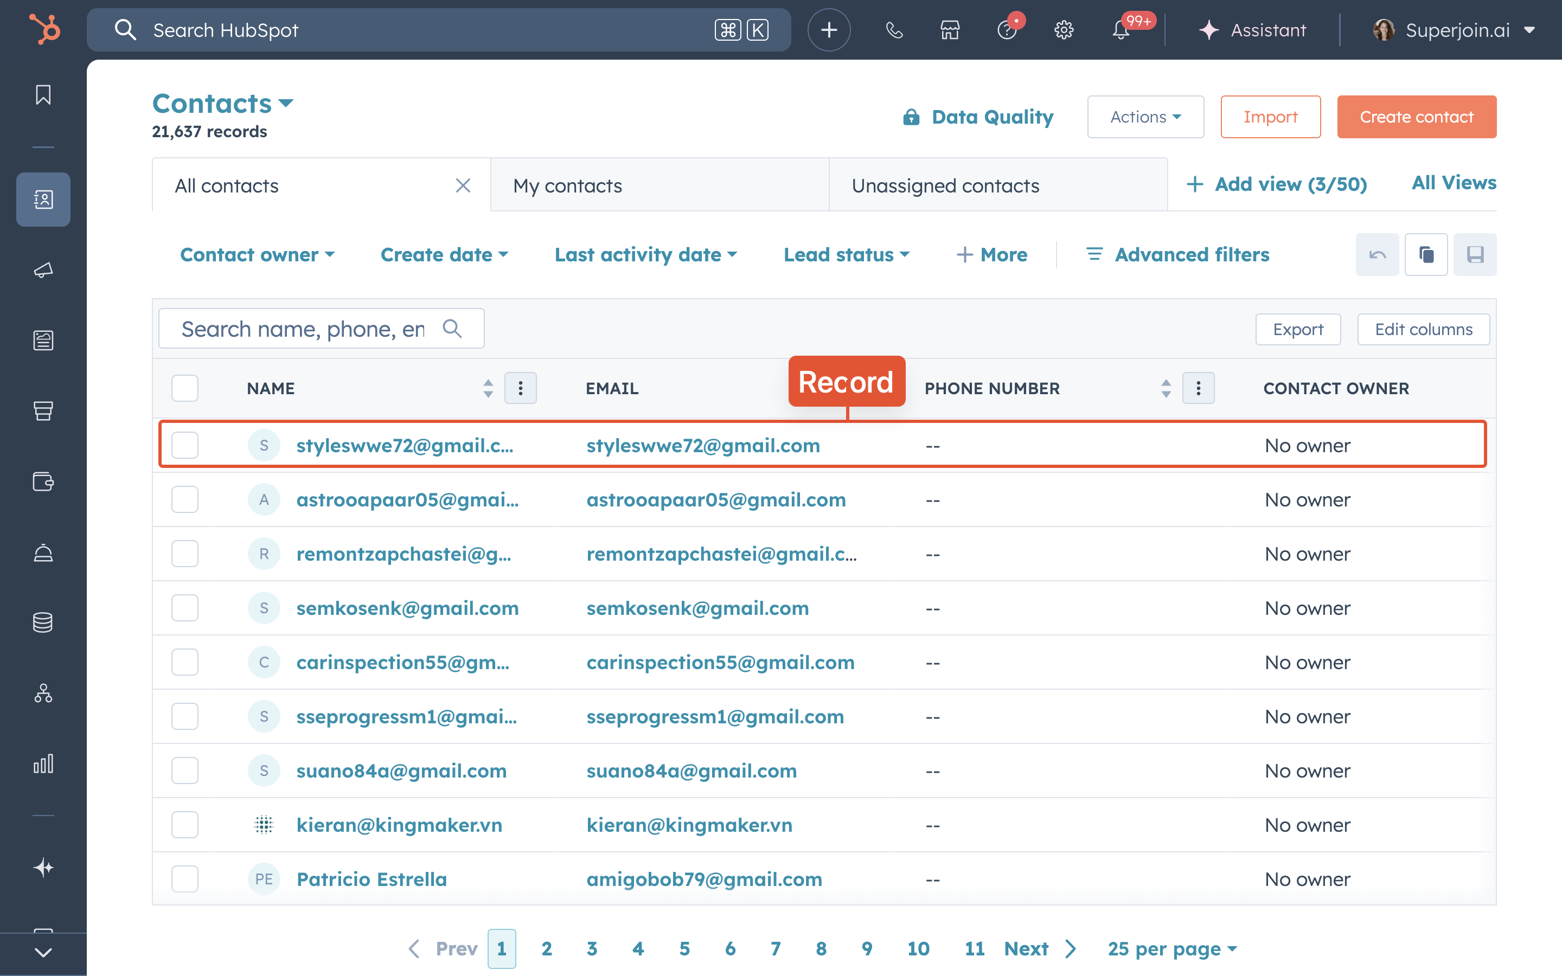Open the phone calling icon

point(894,30)
